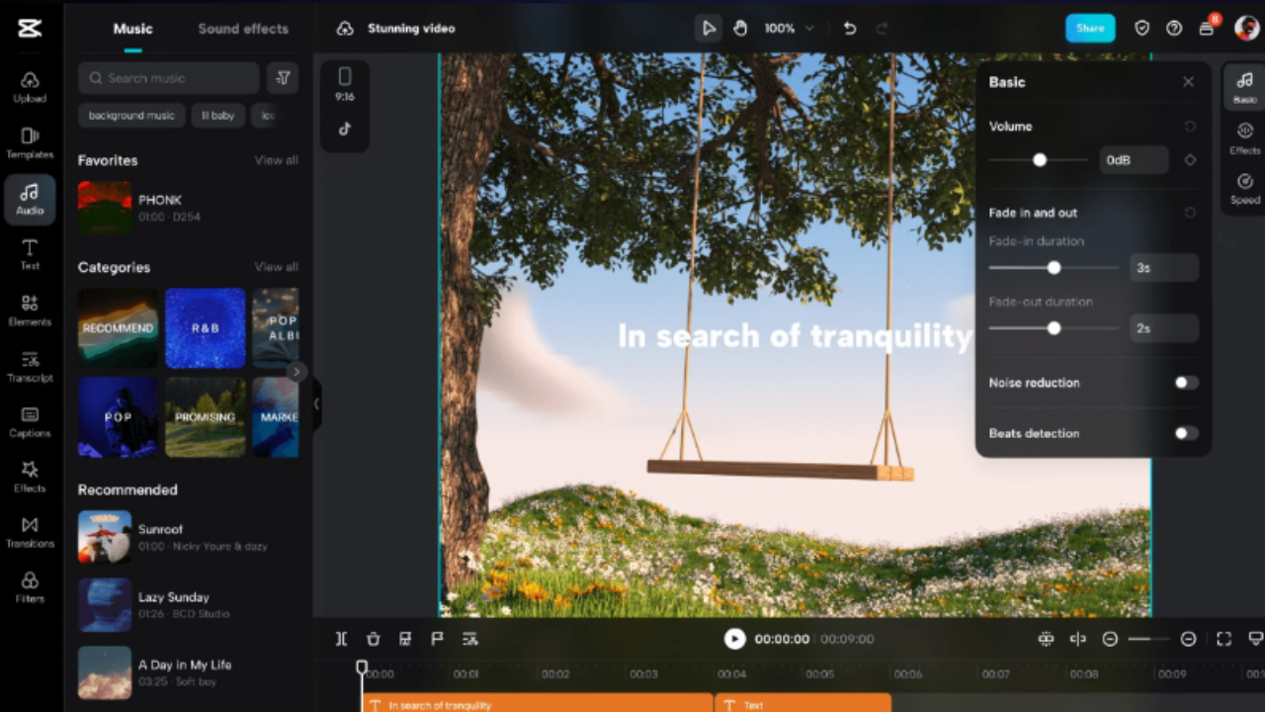Open the zoom percentage dropdown at 100%

[x=788, y=28]
